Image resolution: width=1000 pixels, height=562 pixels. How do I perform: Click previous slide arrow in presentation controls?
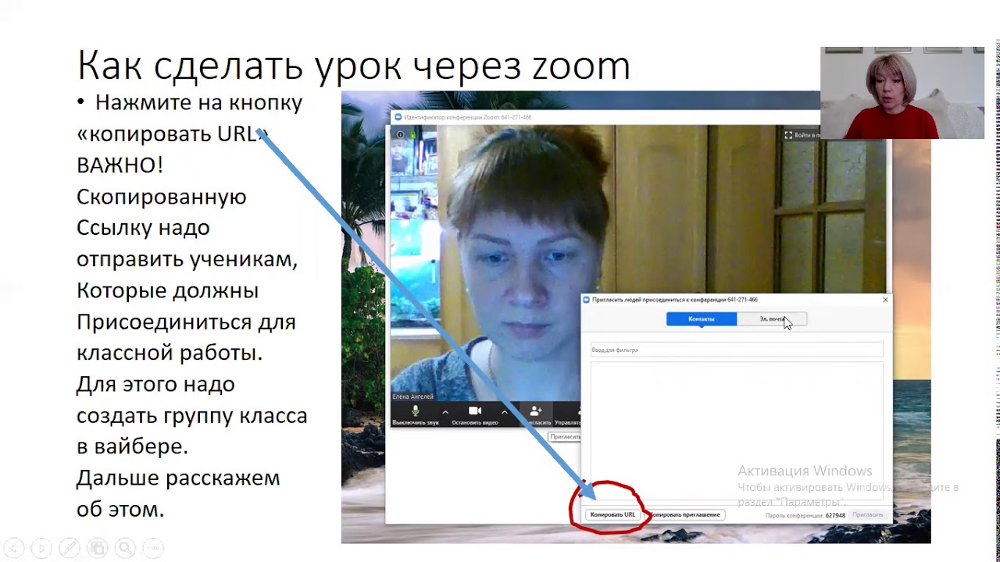[x=14, y=548]
